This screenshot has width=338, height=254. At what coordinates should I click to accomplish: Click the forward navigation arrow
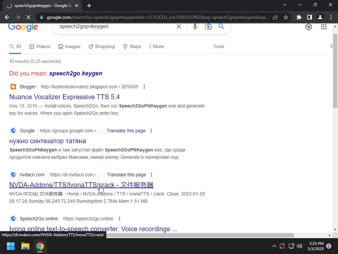click(18, 17)
